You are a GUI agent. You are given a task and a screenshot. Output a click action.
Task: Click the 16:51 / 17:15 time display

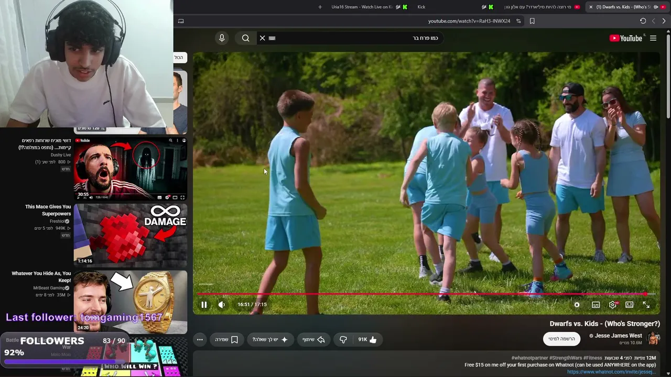coord(252,305)
